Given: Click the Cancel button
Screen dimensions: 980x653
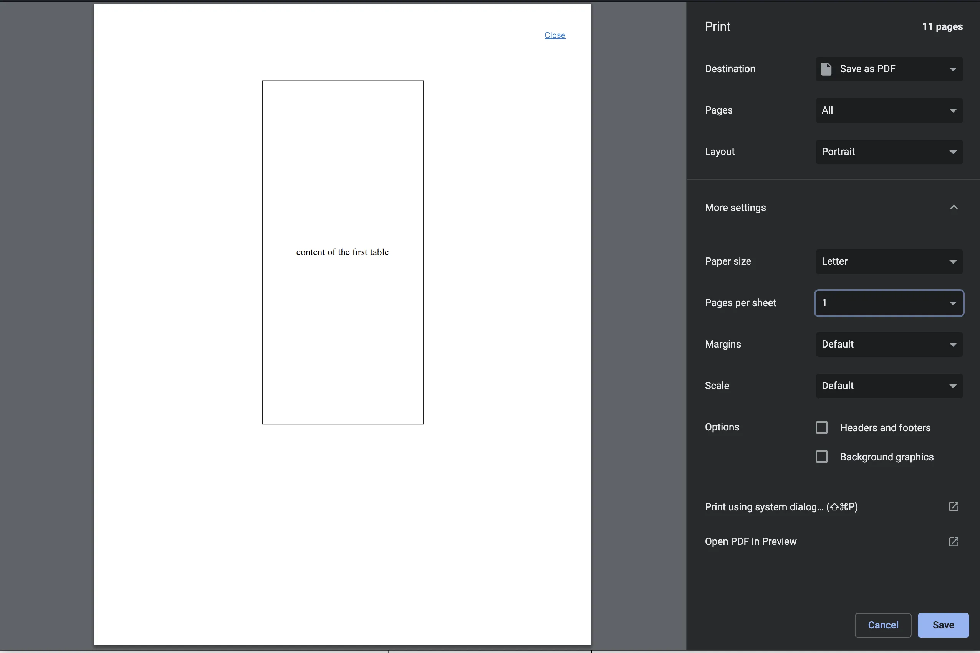Looking at the screenshot, I should pyautogui.click(x=882, y=625).
